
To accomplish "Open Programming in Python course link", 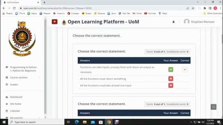I will pyautogui.click(x=24, y=69).
